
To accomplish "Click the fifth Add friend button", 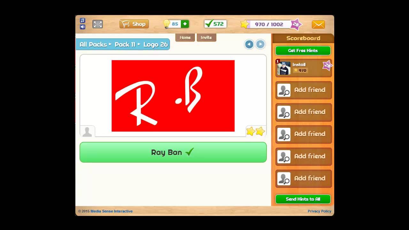I will (304, 179).
